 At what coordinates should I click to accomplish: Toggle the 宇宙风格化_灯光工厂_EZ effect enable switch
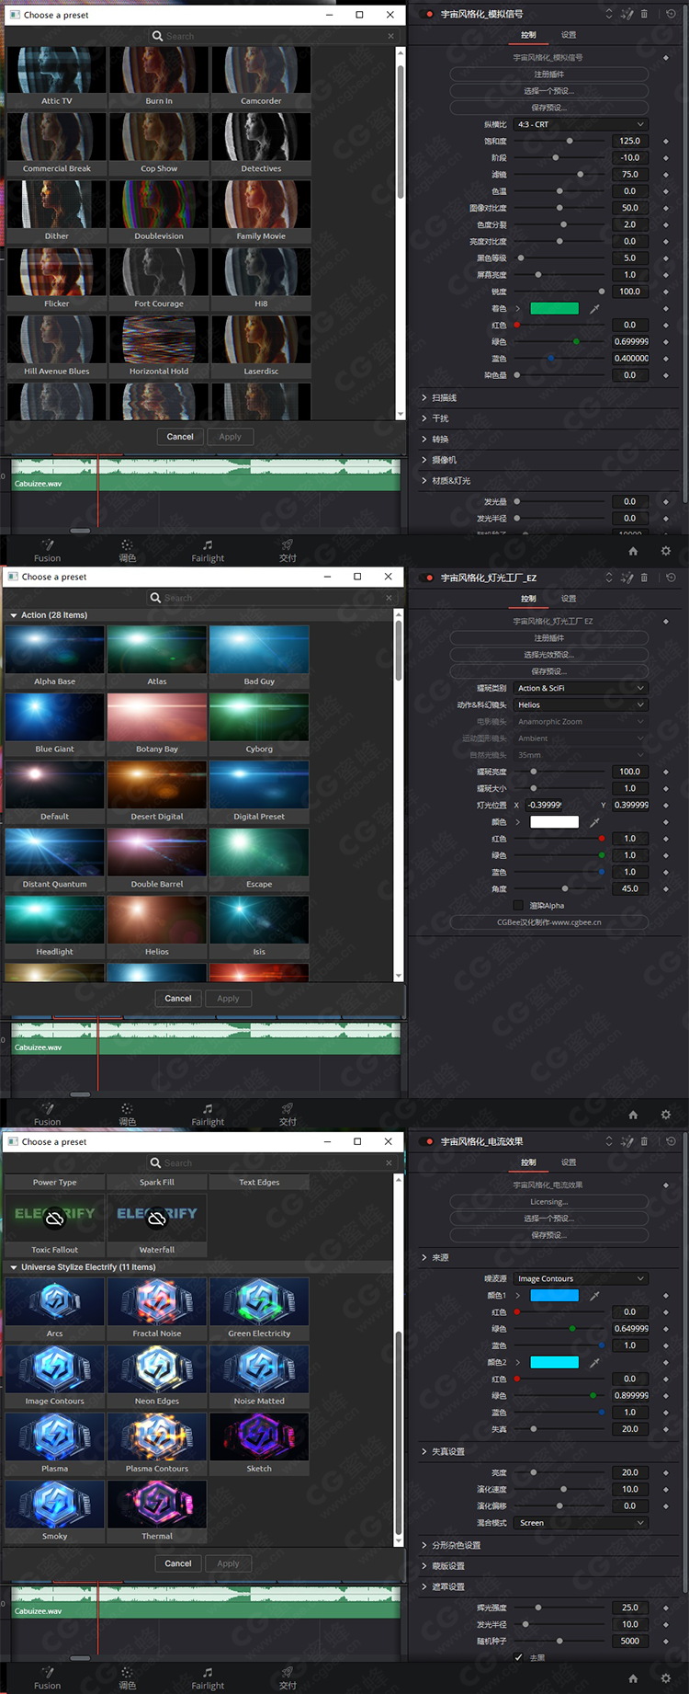pyautogui.click(x=427, y=578)
